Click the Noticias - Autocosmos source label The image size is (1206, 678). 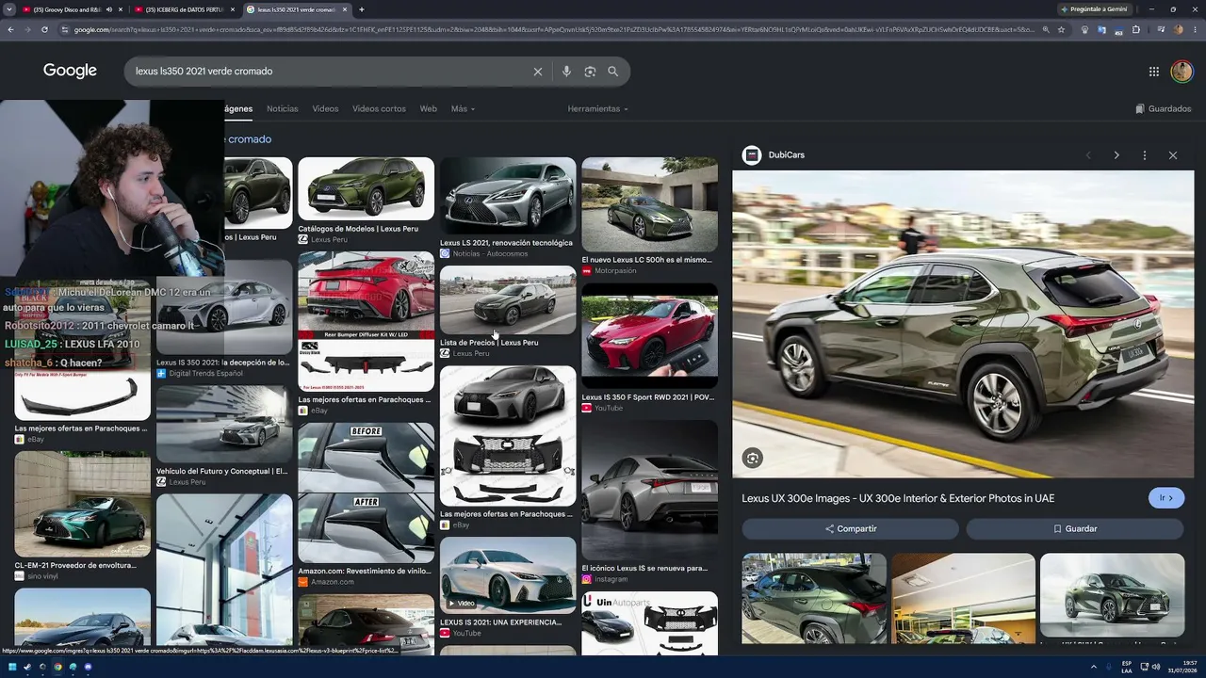click(490, 254)
